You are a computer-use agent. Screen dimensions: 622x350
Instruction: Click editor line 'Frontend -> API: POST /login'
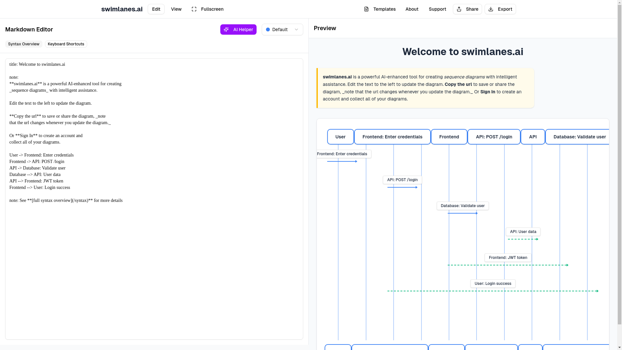click(37, 162)
